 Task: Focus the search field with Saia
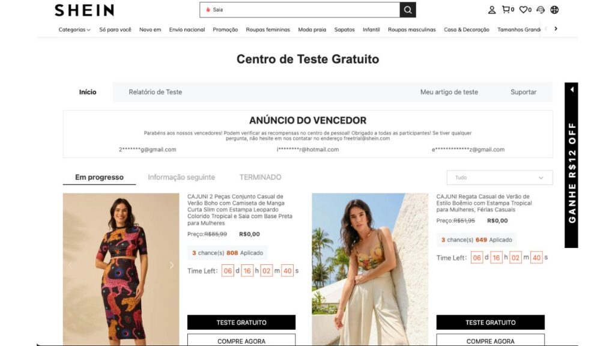[x=300, y=10]
